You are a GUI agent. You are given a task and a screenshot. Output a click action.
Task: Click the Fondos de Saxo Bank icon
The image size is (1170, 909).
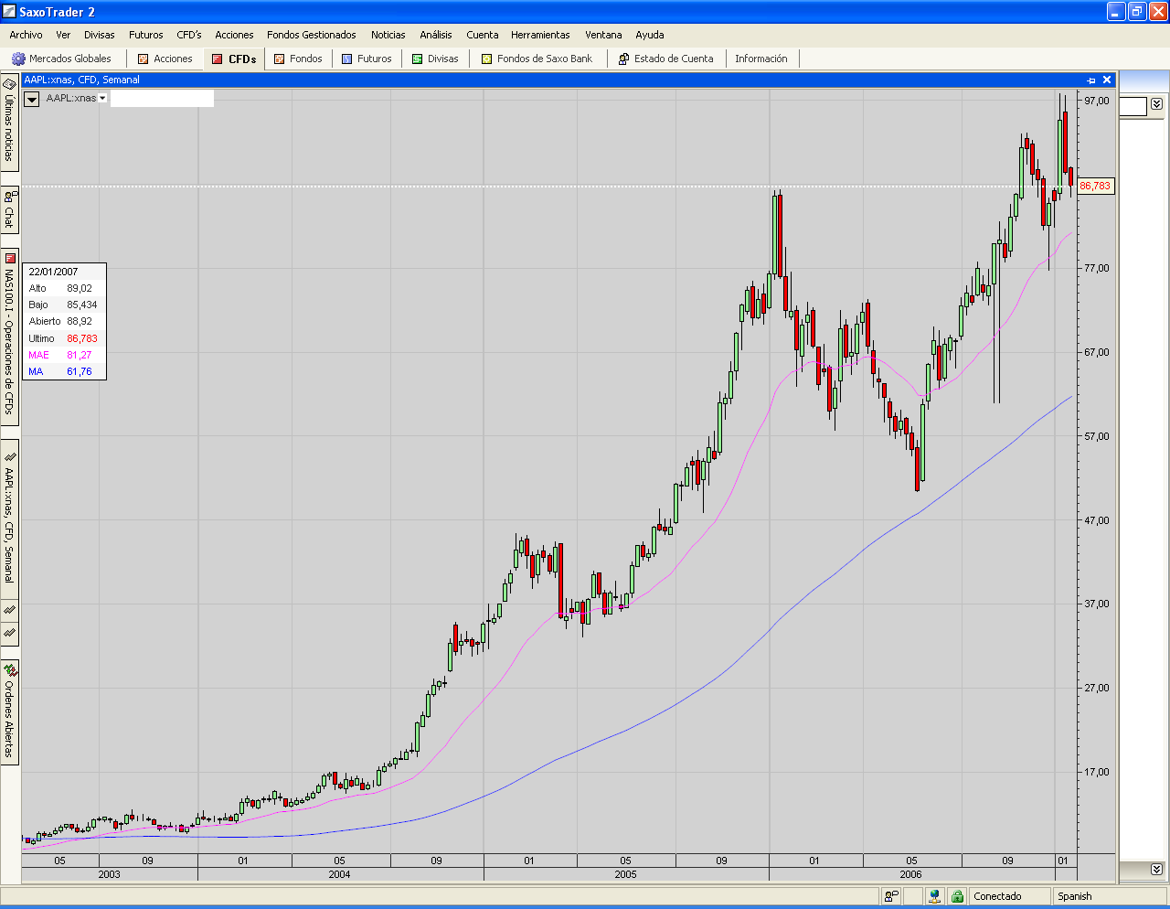click(x=487, y=59)
